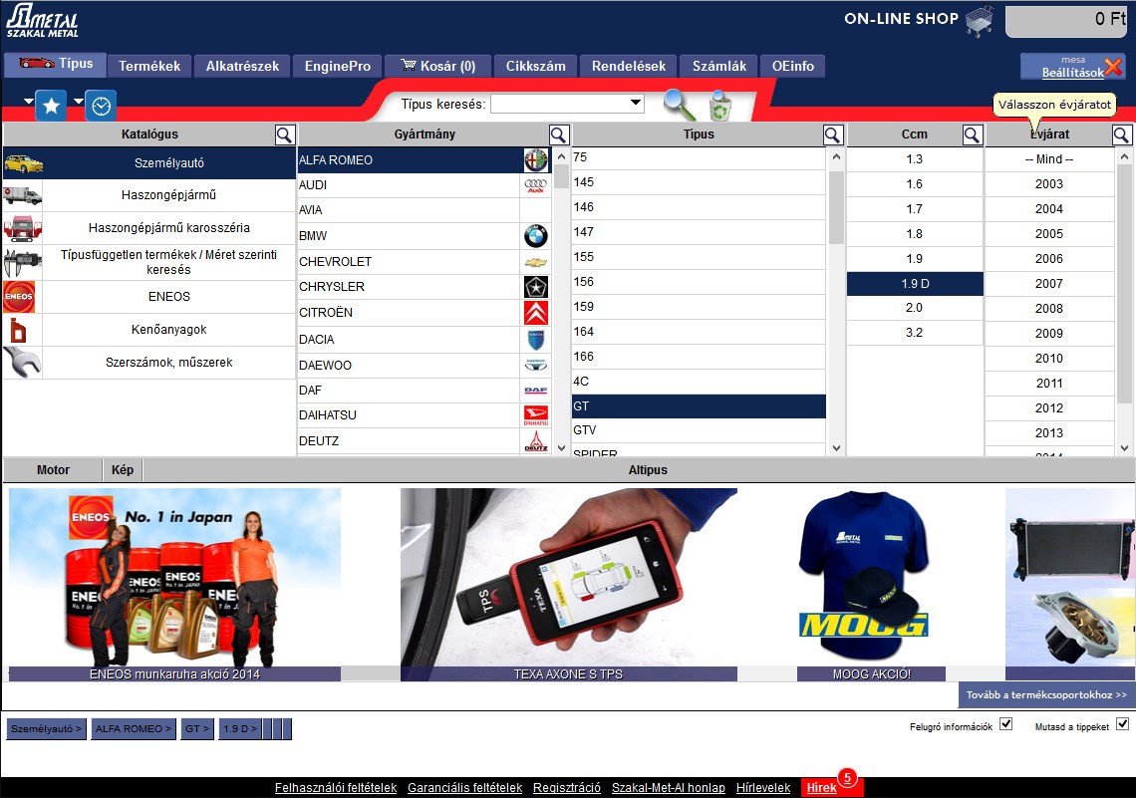Click the Típus list scrollbar thumb
1136x798 pixels.
(x=836, y=208)
